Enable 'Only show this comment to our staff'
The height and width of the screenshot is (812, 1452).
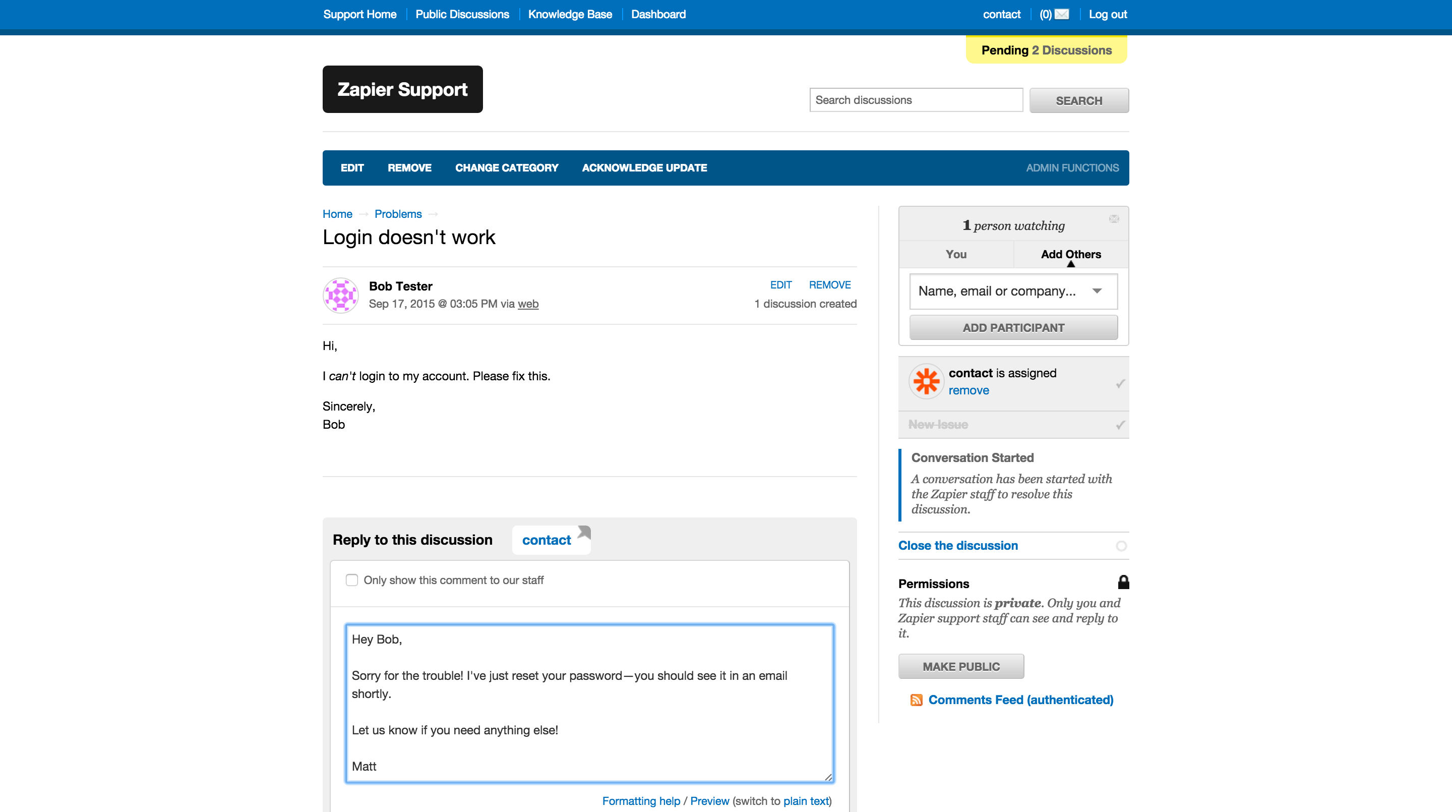pyautogui.click(x=352, y=579)
